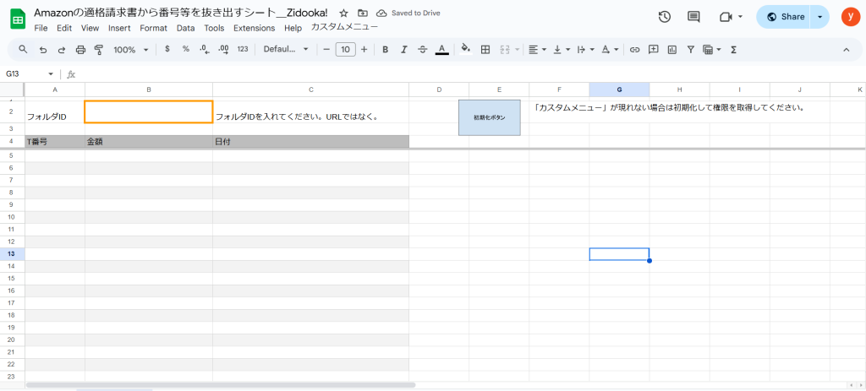This screenshot has width=866, height=391.
Task: Click the paint format icon
Action: [99, 50]
